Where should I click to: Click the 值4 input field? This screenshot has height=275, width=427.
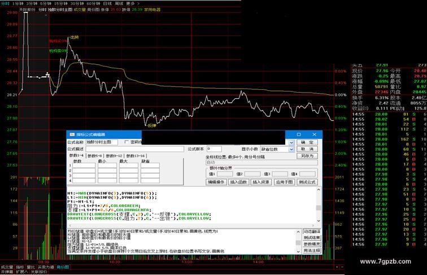(307, 174)
